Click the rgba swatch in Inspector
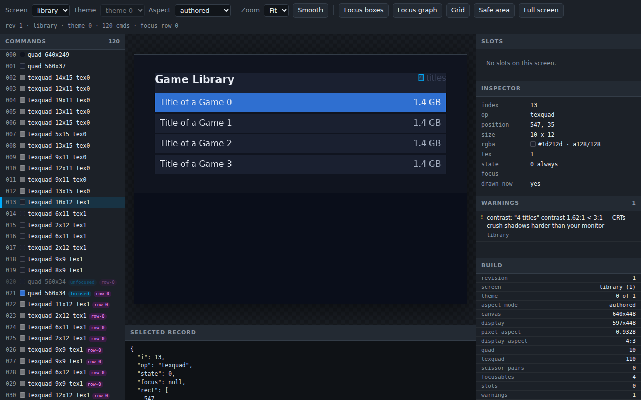 pyautogui.click(x=533, y=144)
